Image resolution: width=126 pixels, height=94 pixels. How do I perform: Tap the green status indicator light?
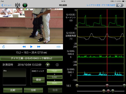(x=25, y=5)
